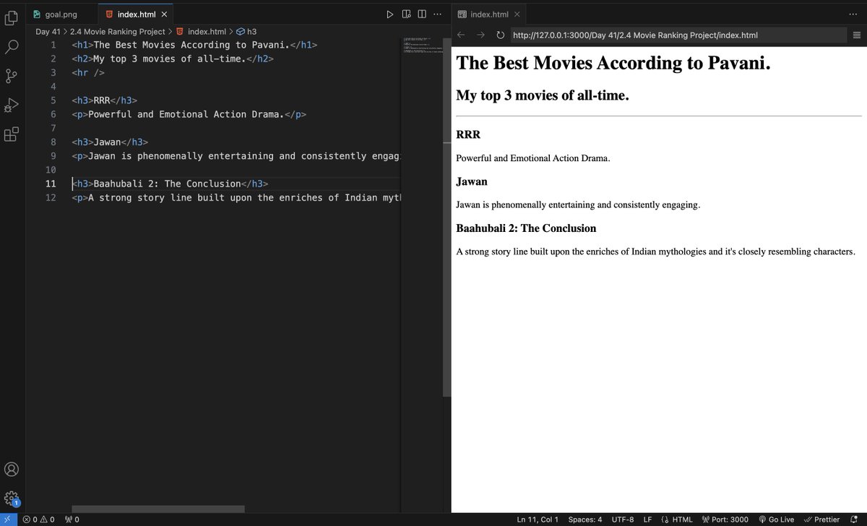Click the vertical editor scrollbar
Viewport: 867px width, 526px height.
click(447, 216)
